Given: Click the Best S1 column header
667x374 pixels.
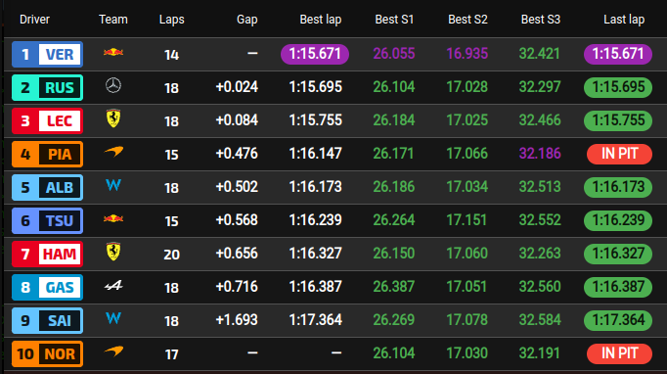Looking at the screenshot, I should [x=394, y=20].
